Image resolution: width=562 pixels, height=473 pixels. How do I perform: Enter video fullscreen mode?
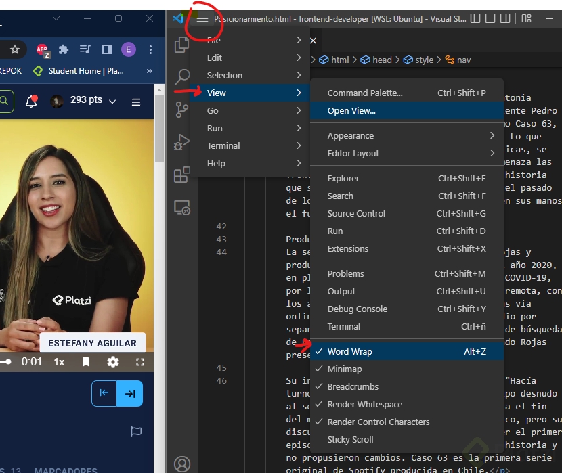coord(140,362)
